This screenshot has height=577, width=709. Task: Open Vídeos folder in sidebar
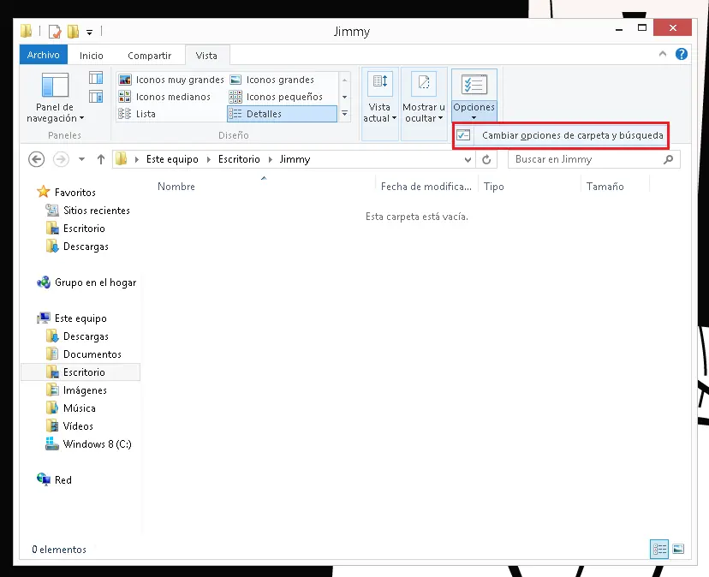click(x=69, y=426)
